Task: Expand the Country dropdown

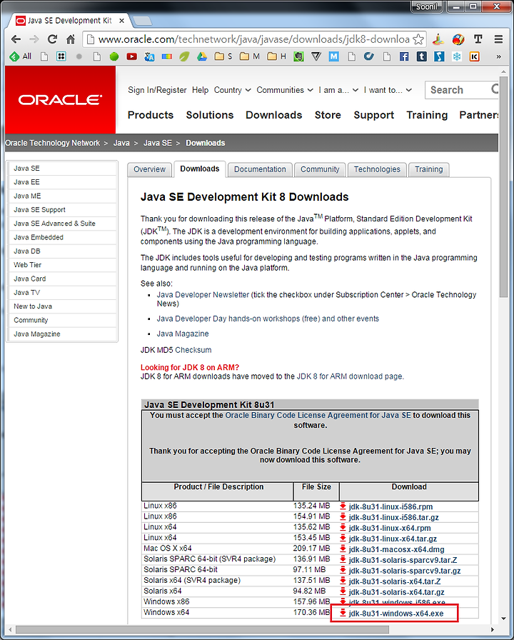Action: point(232,90)
